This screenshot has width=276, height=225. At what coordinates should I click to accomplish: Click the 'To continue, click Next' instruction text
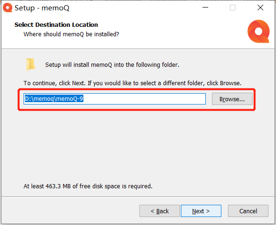coord(132,83)
